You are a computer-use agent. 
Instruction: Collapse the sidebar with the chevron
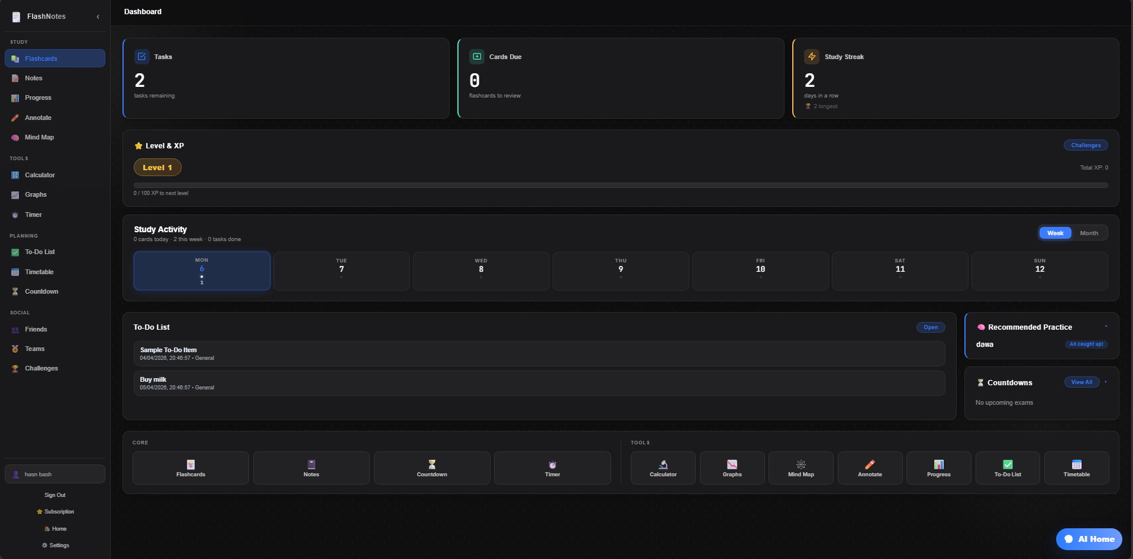pos(98,17)
